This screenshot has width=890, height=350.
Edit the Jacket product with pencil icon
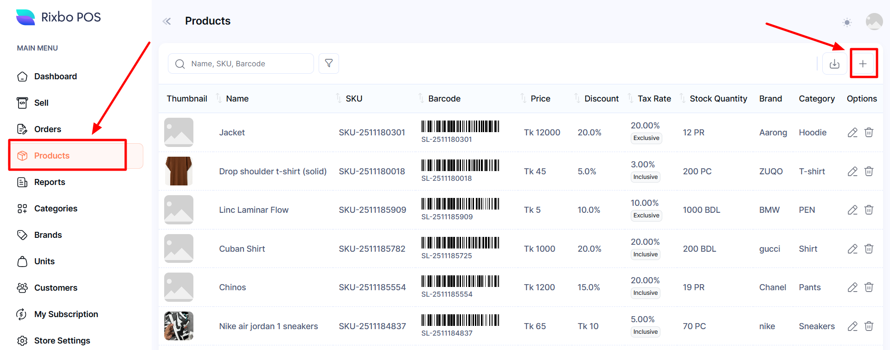click(852, 133)
